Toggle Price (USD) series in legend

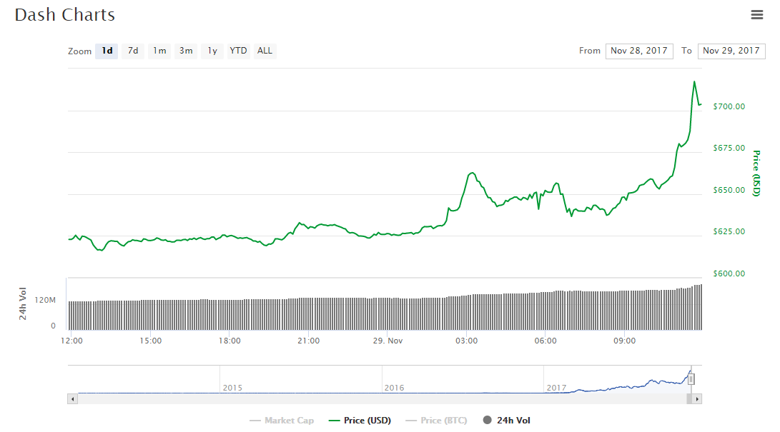point(360,421)
